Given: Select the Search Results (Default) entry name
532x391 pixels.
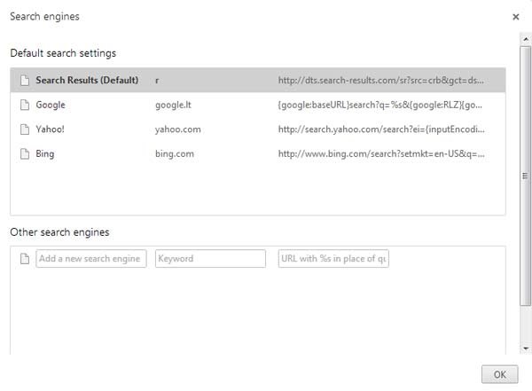Looking at the screenshot, I should (87, 80).
